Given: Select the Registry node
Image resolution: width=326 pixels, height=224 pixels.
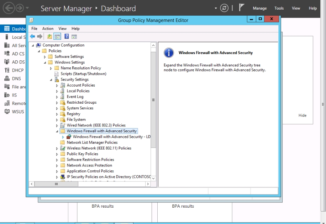Looking at the screenshot, I should [73, 114].
